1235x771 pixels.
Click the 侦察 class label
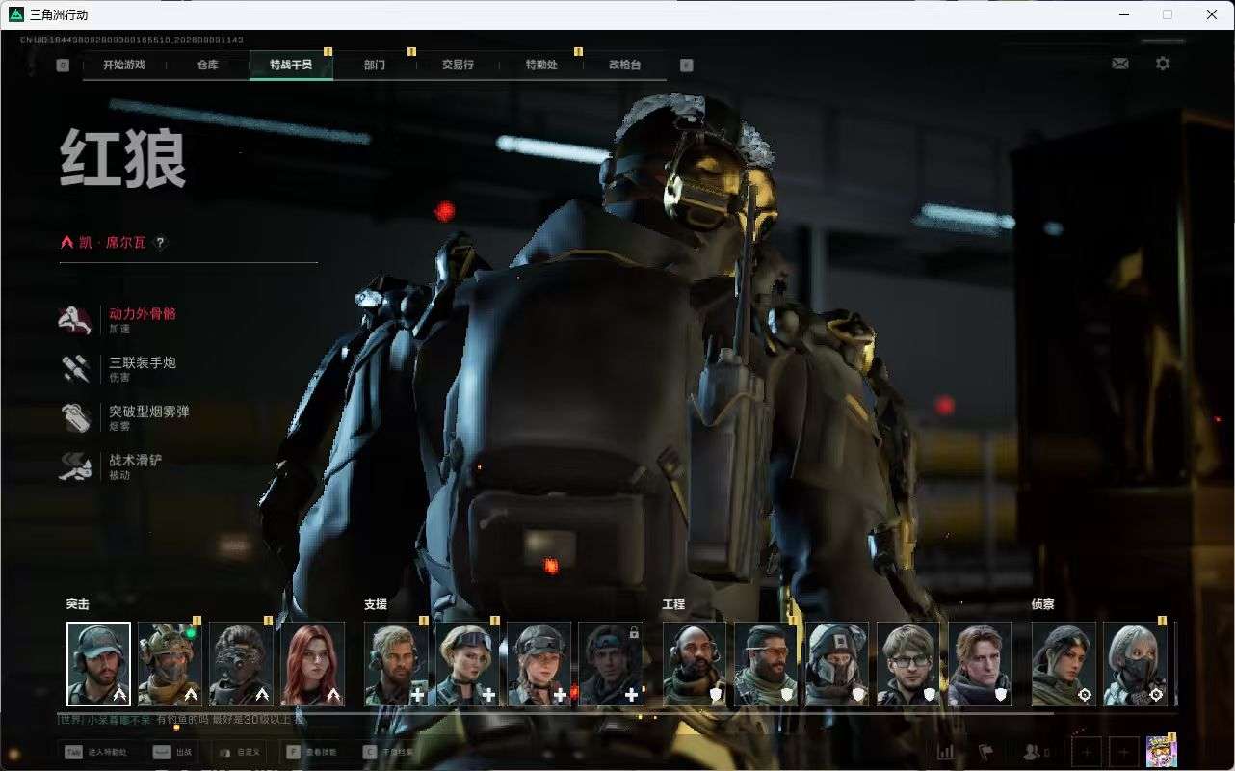(x=1043, y=604)
